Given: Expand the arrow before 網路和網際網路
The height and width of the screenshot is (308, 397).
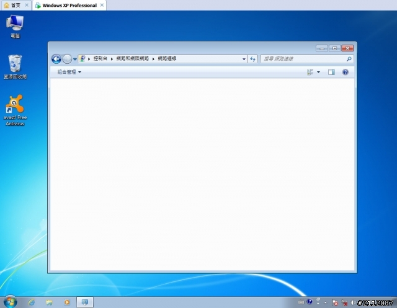Looking at the screenshot, I should coord(112,59).
